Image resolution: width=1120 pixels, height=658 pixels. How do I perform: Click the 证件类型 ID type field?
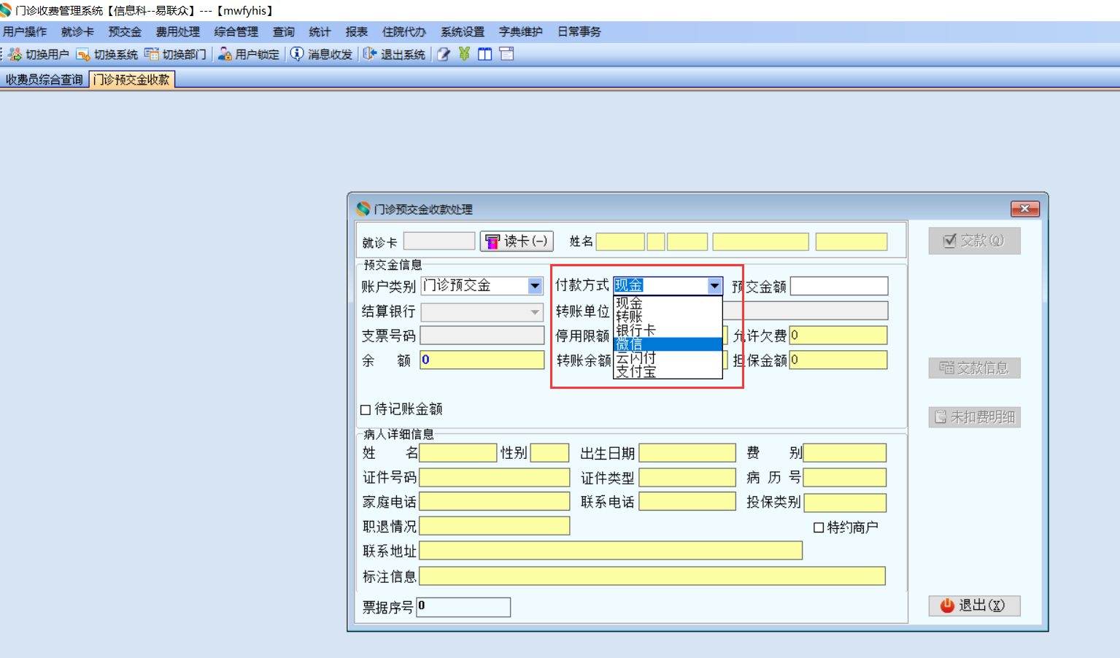tap(687, 478)
